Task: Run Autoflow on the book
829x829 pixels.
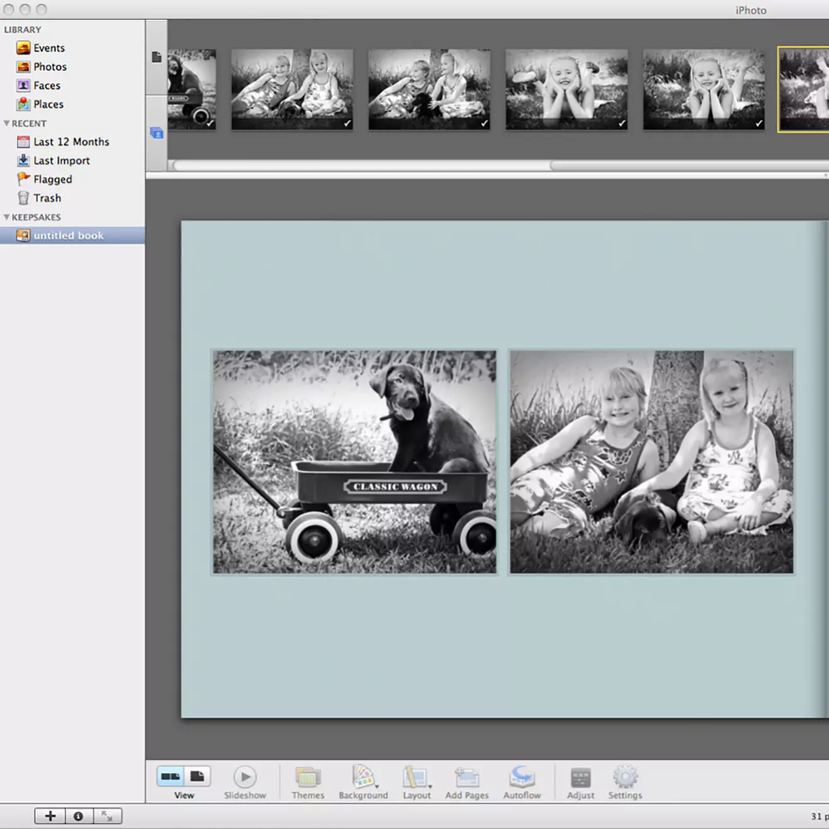Action: [x=522, y=783]
